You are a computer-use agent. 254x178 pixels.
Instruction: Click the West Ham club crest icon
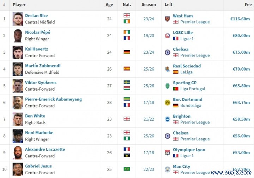pos(167,19)
